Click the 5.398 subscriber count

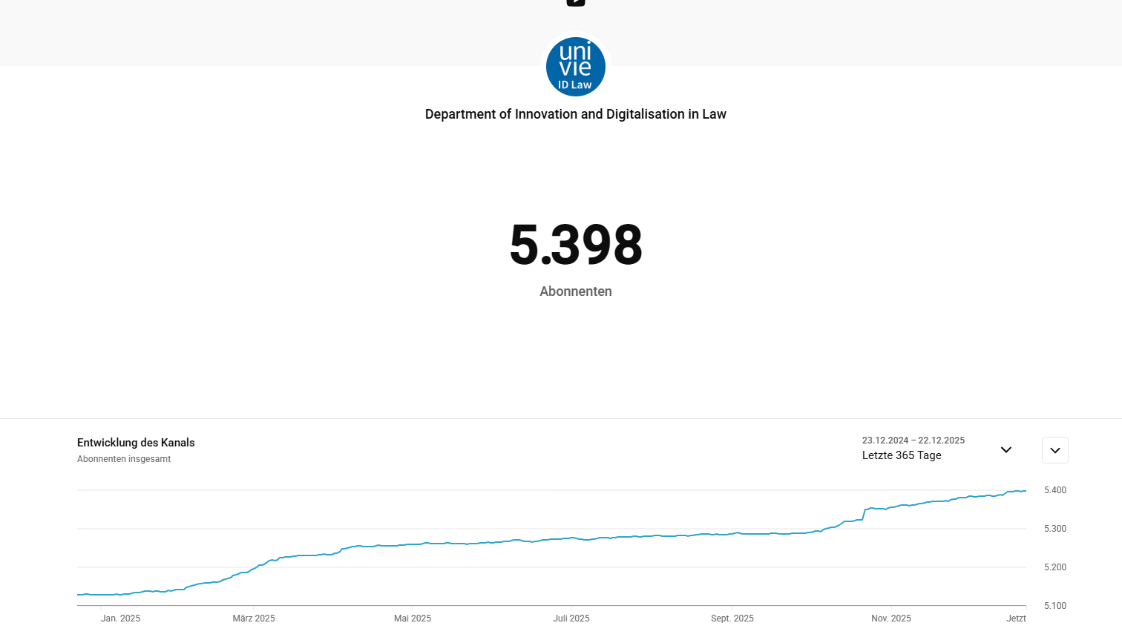(x=576, y=245)
